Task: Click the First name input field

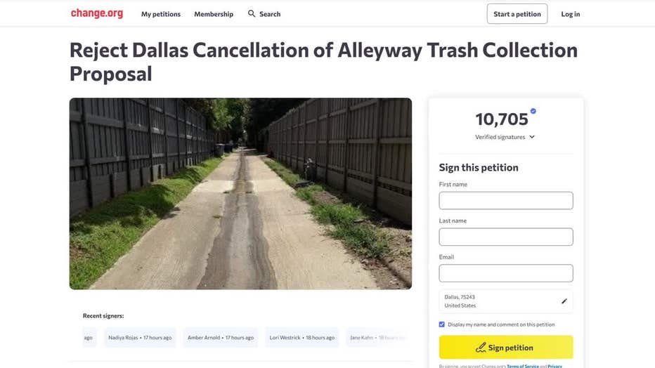Action: coord(506,201)
